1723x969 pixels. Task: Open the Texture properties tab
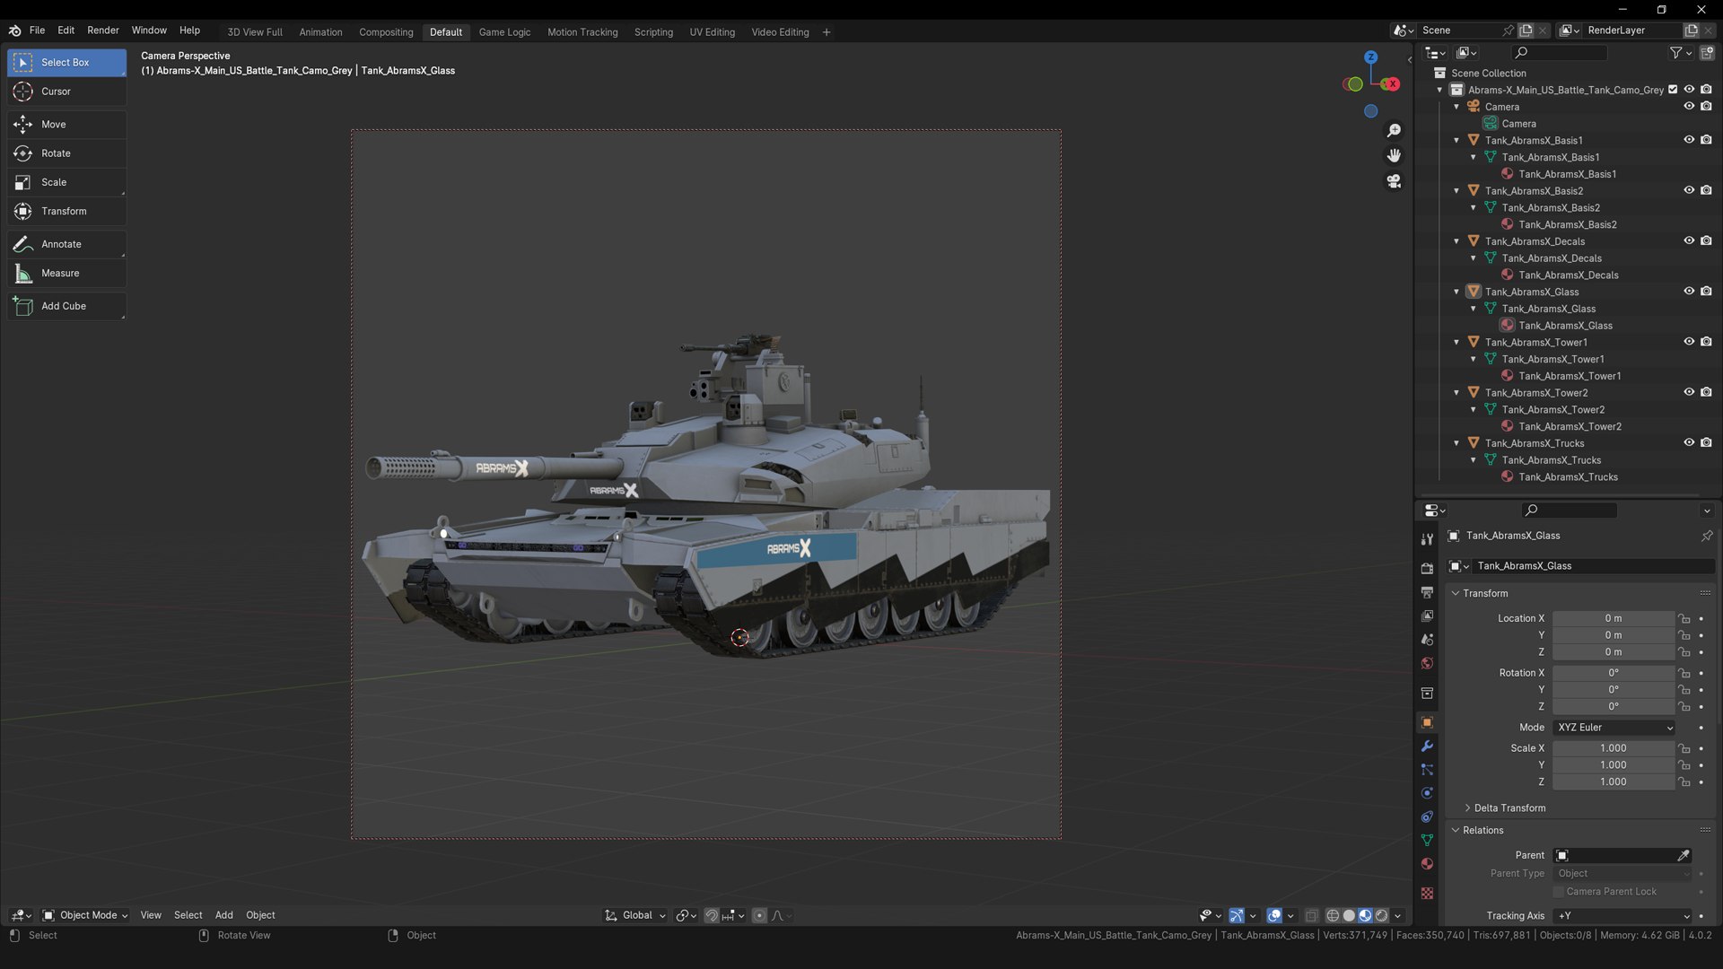click(1427, 894)
